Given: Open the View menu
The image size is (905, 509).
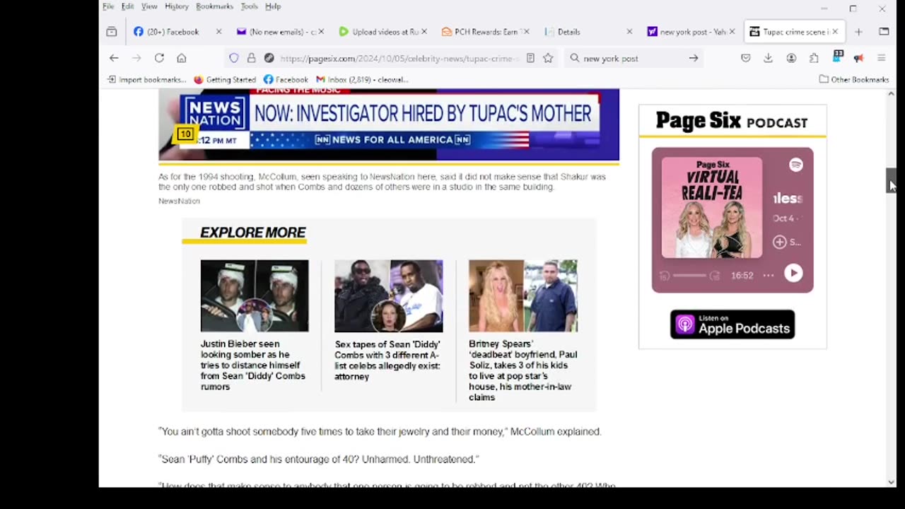Looking at the screenshot, I should 149,6.
